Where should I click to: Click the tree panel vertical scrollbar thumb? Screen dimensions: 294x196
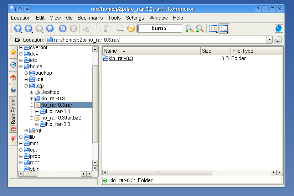point(95,104)
